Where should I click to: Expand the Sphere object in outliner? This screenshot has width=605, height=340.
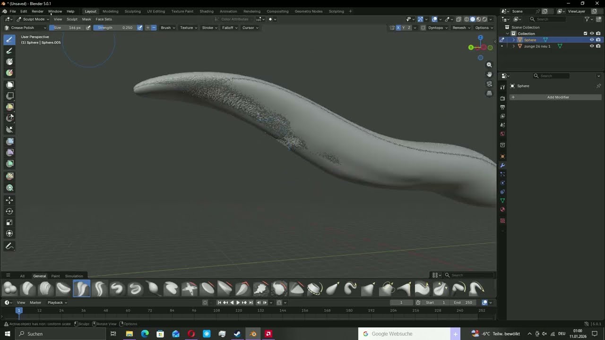pos(514,40)
